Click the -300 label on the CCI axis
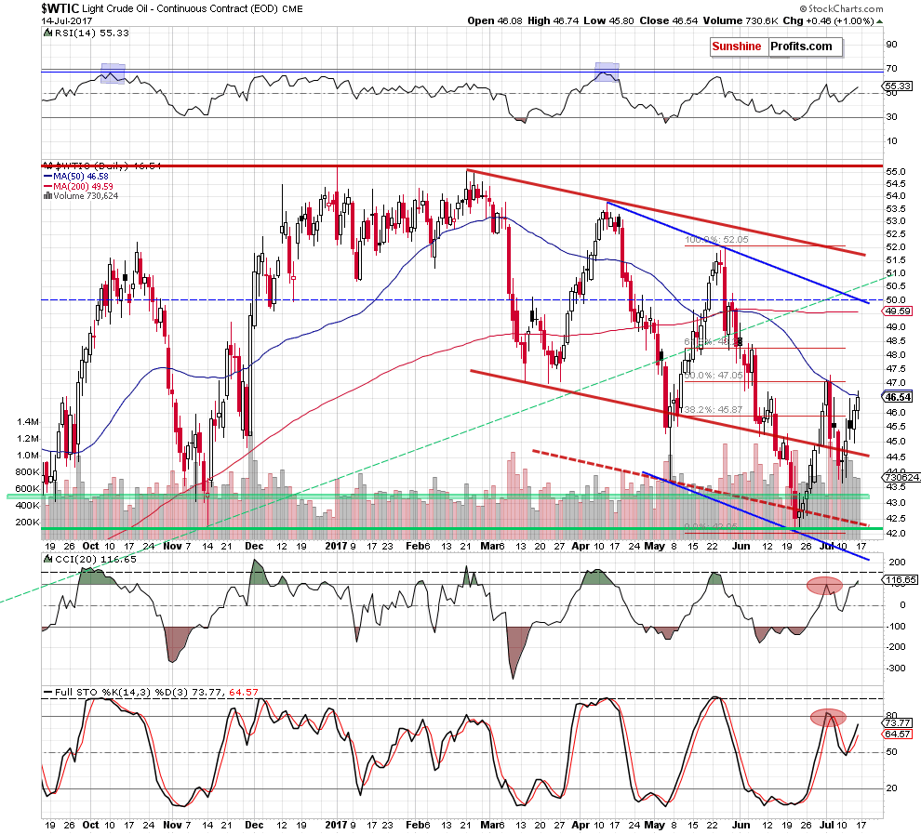Screen dimensions: 921x834 896,669
